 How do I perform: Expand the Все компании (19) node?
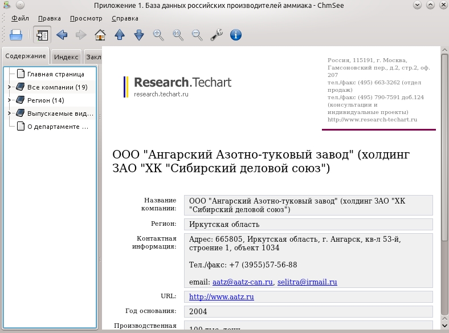coord(9,87)
